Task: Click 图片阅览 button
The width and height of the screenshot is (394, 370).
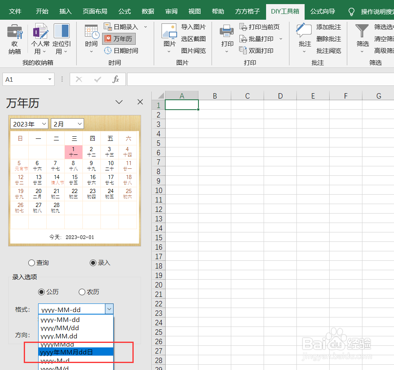Action: (193, 51)
